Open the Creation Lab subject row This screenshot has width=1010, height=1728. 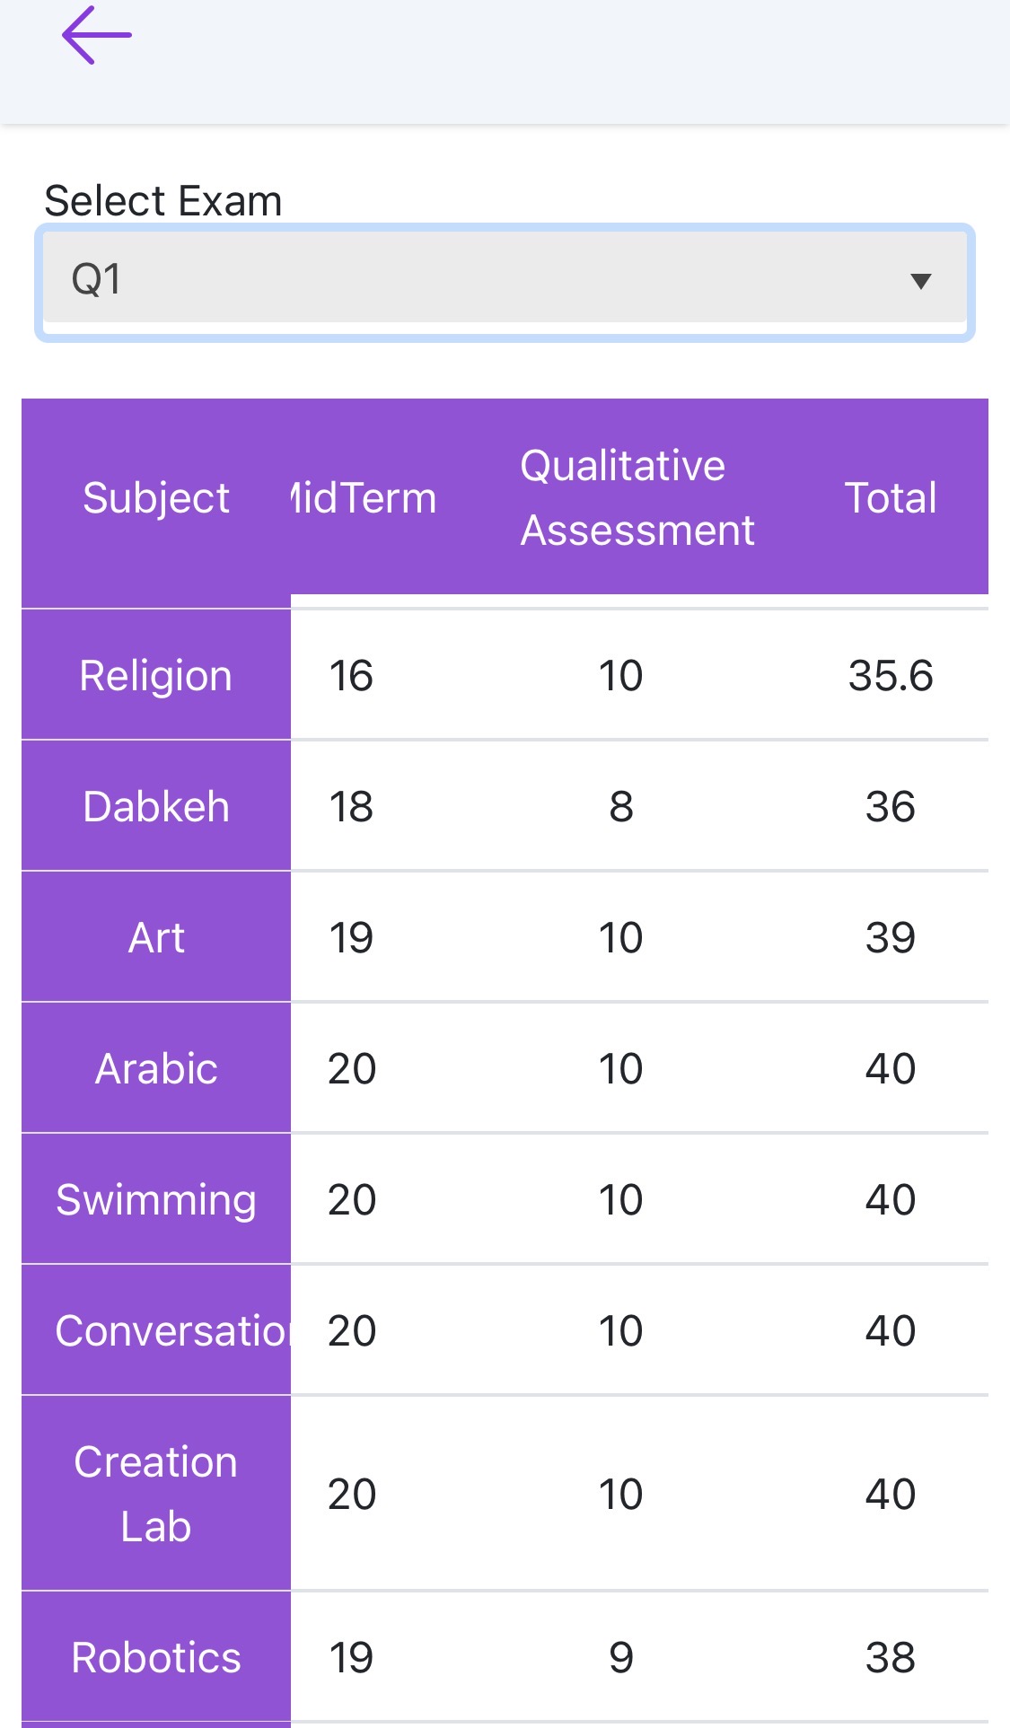point(156,1495)
